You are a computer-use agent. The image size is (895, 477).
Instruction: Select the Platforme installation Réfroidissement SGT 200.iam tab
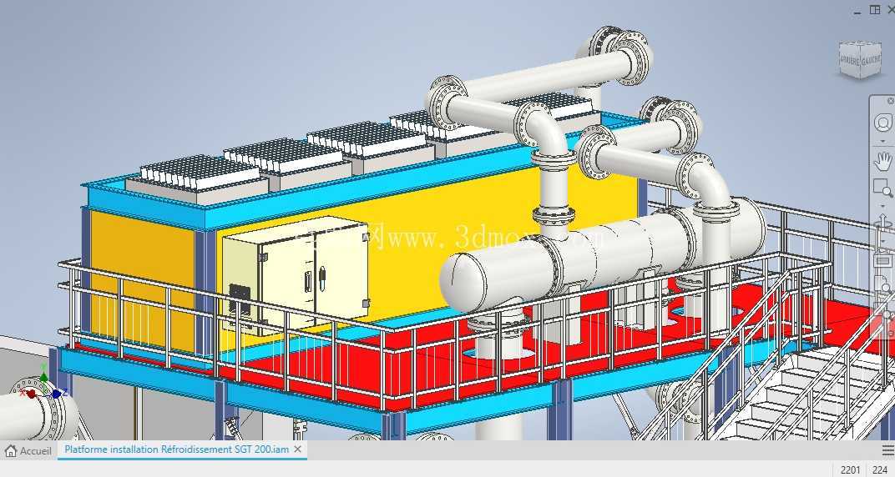tap(176, 449)
